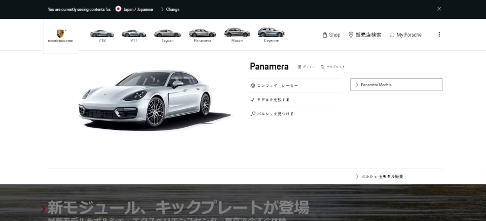The height and width of the screenshot is (221, 486).
Task: Click the chevron before Change
Action: [162, 9]
